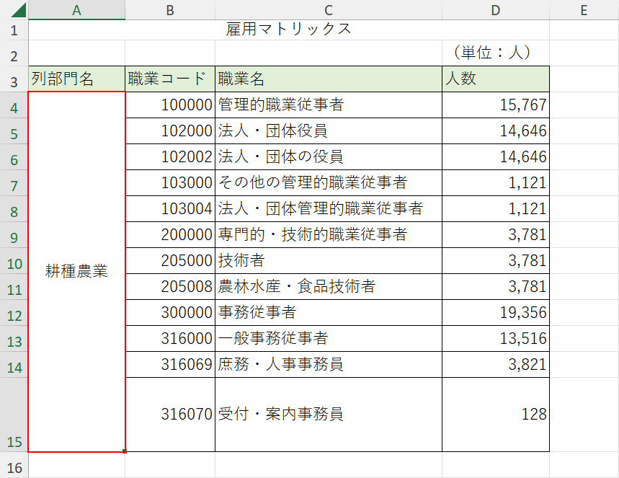
Task: Click the fill handle of the selected merged cell
Action: point(125,452)
